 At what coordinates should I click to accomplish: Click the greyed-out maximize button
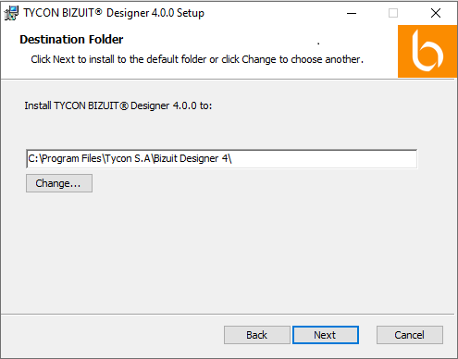pyautogui.click(x=393, y=13)
